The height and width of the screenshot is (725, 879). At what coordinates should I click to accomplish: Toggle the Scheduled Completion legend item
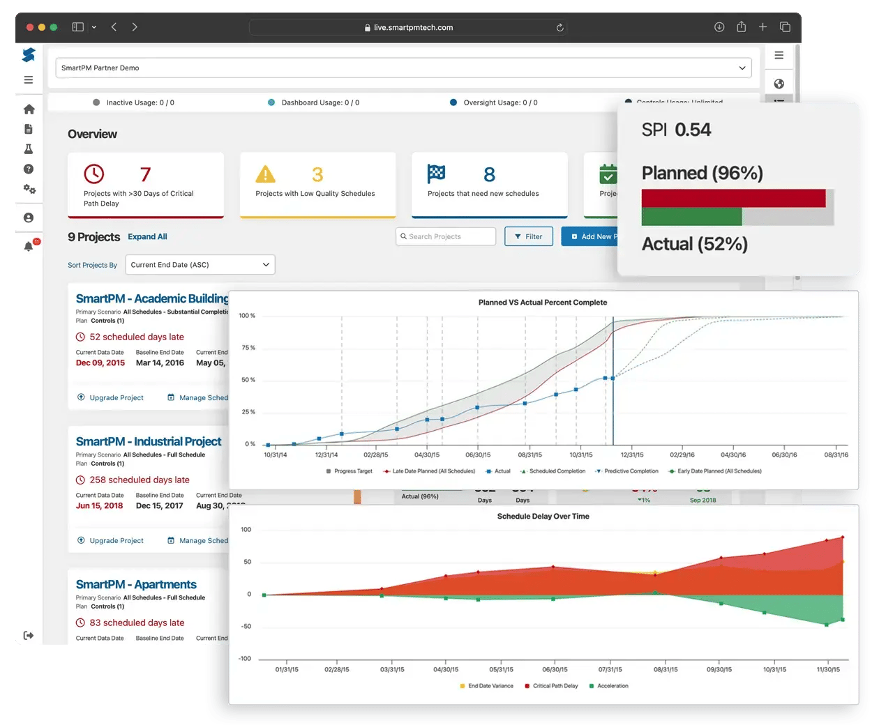(553, 471)
